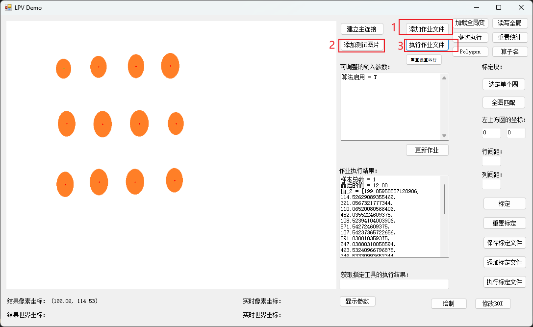Select the Polygon button

point(470,51)
